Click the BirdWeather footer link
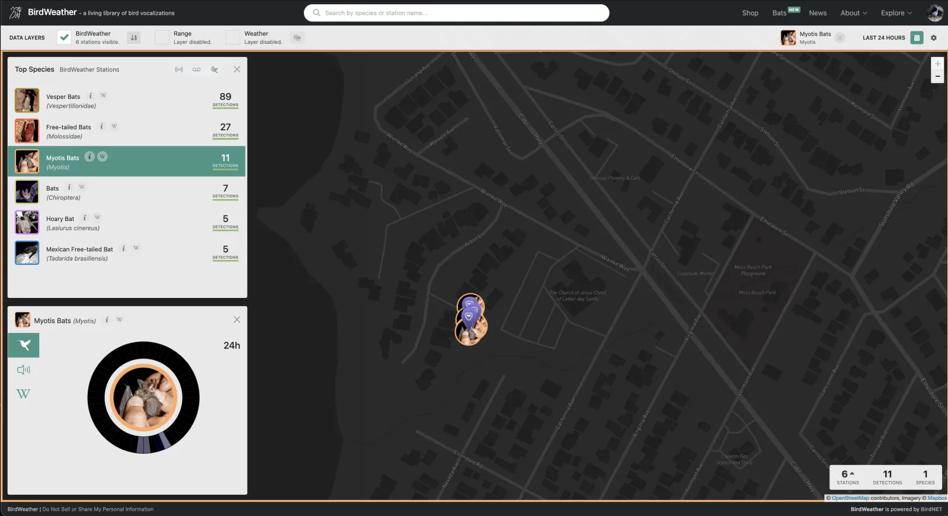948x516 pixels. point(23,509)
